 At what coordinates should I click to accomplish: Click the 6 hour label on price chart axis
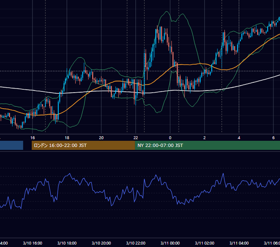click(x=273, y=138)
